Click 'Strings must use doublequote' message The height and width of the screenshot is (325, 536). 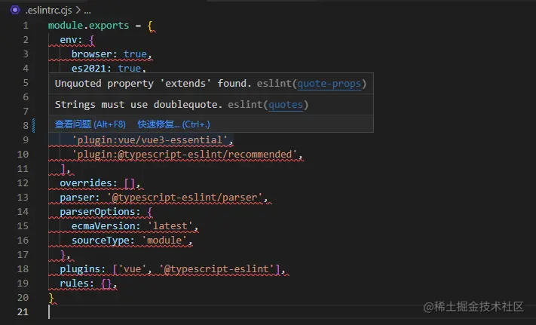coord(139,105)
